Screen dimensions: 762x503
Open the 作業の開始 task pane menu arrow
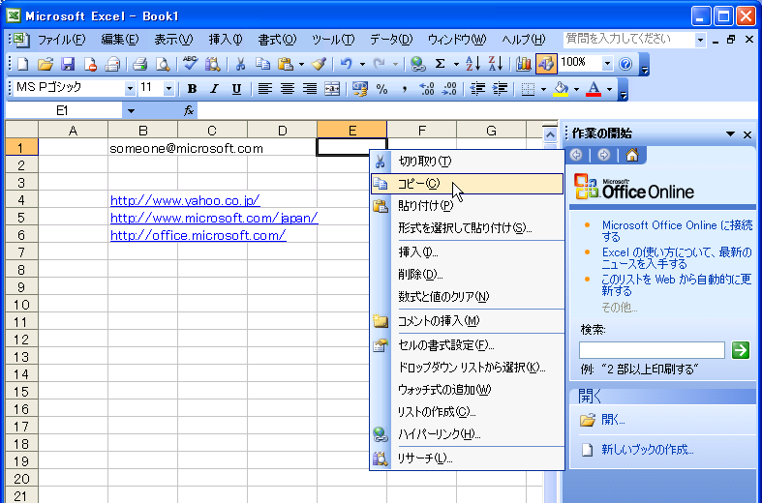(x=730, y=134)
